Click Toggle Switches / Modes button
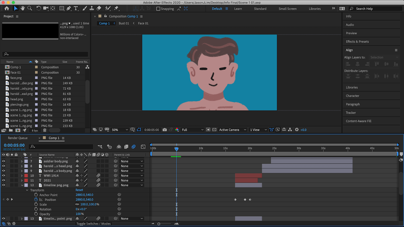The image size is (404, 227). [93, 224]
